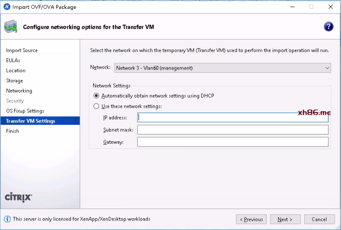Image resolution: width=341 pixels, height=230 pixels.
Task: Click the import package wizard header icon
Action: click(10, 27)
